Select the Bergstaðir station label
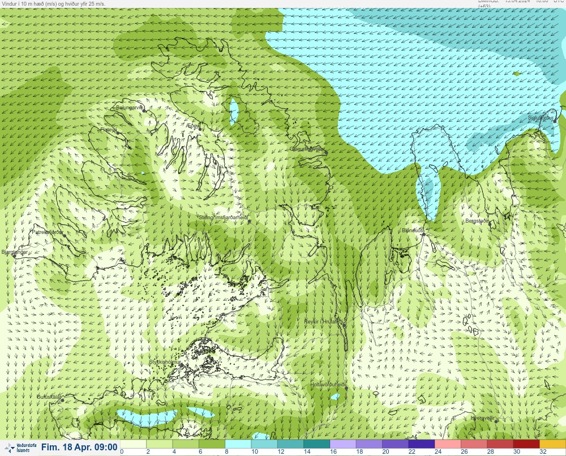 [x=477, y=221]
